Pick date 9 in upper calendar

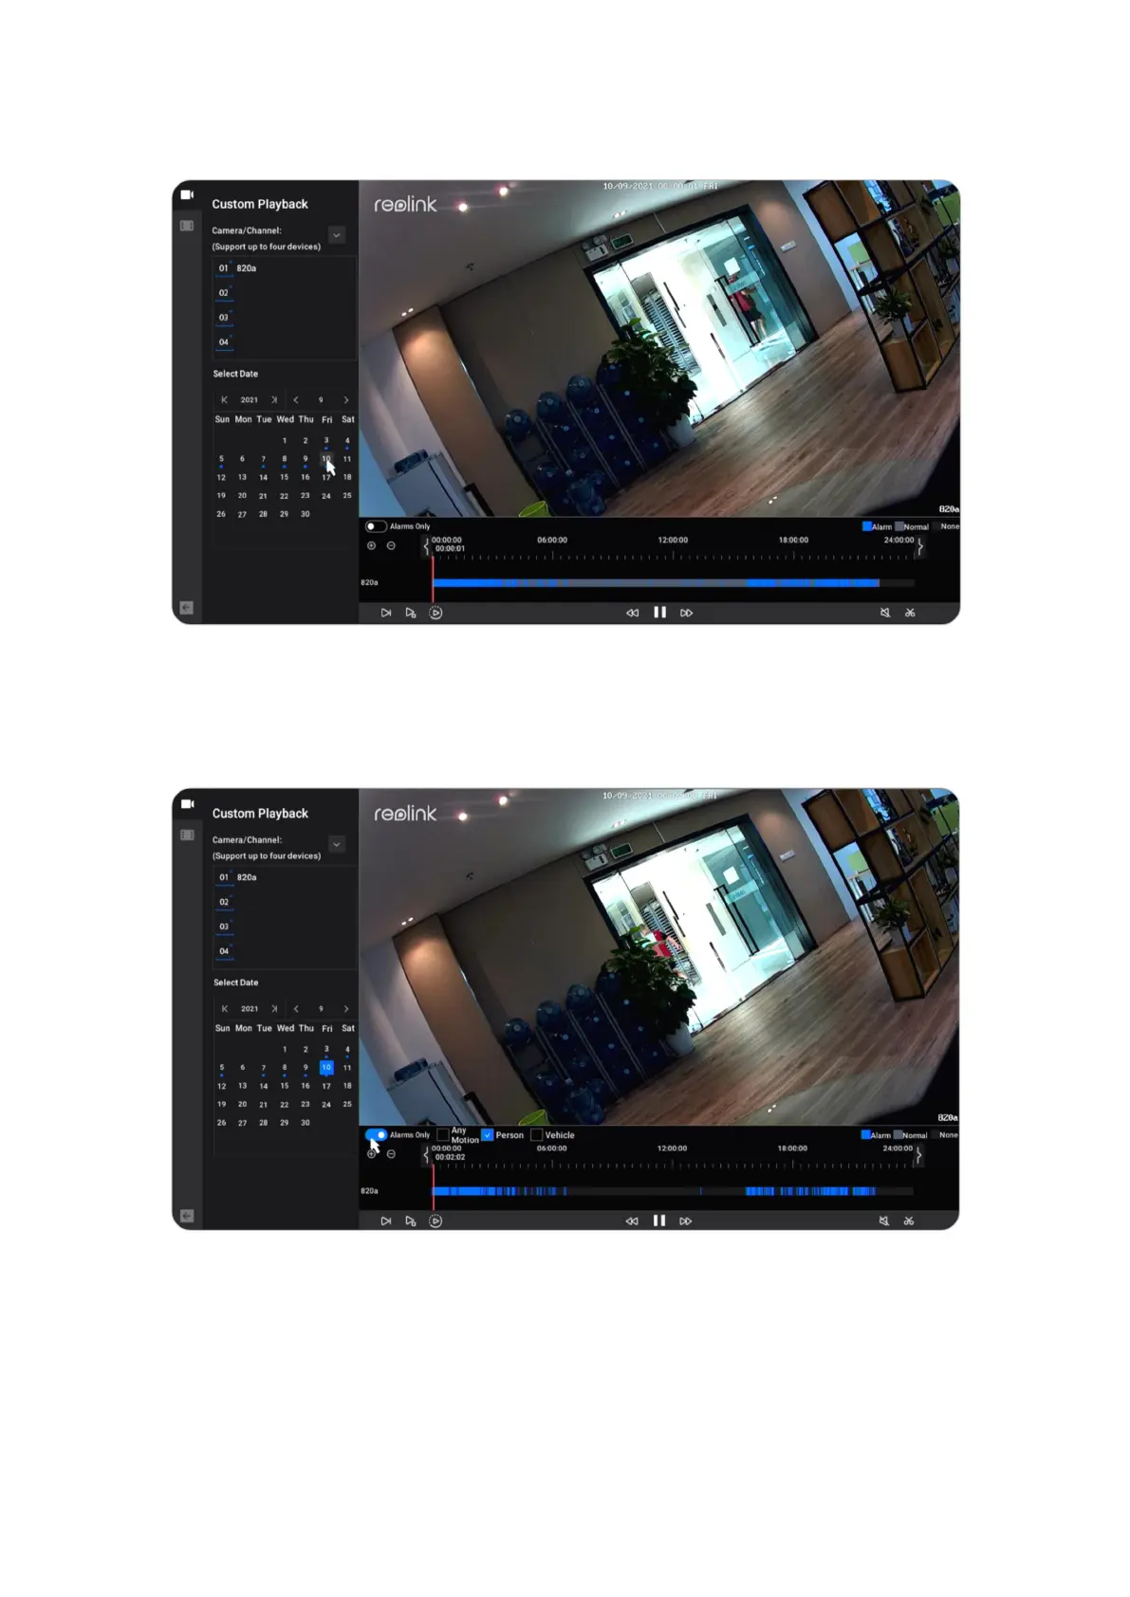tap(306, 459)
